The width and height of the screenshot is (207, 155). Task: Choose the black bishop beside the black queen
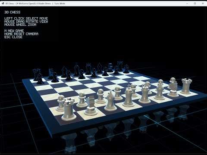pos(100,68)
